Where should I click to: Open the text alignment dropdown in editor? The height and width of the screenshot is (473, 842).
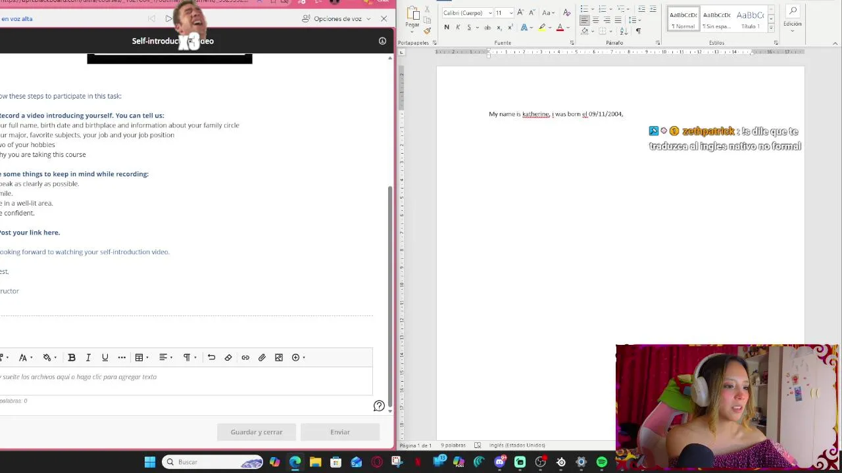166,357
